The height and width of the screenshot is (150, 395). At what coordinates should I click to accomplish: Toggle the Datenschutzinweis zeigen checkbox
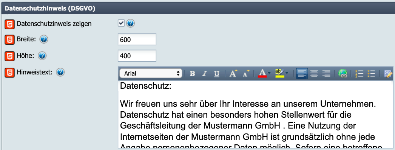click(122, 23)
